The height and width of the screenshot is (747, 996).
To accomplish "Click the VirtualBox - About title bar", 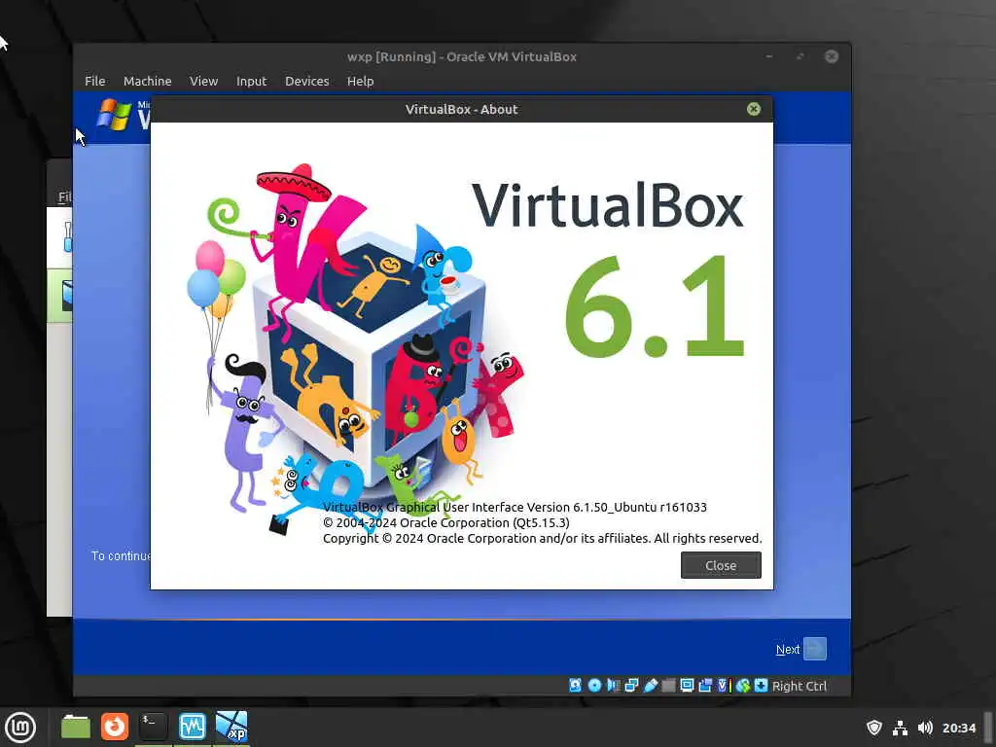I will coord(462,109).
